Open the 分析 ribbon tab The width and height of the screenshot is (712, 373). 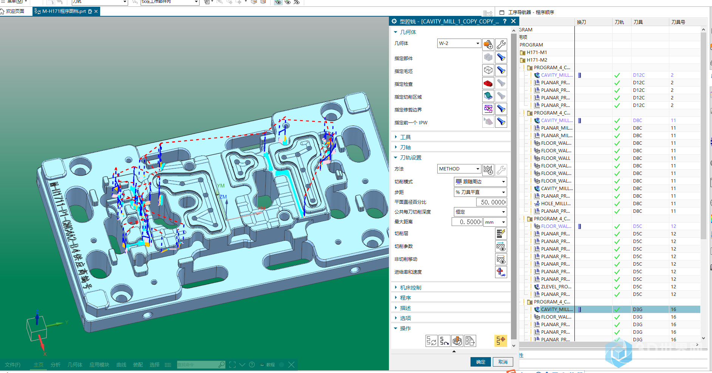coord(56,365)
